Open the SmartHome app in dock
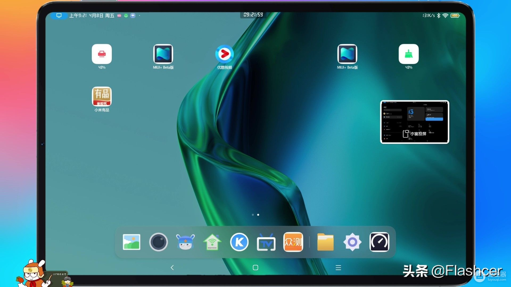Screen dimensions: 511x287 [x=212, y=242]
